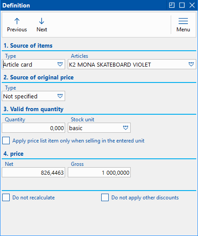Expand the Articles selection dropdown
The image size is (198, 236).
191,64
